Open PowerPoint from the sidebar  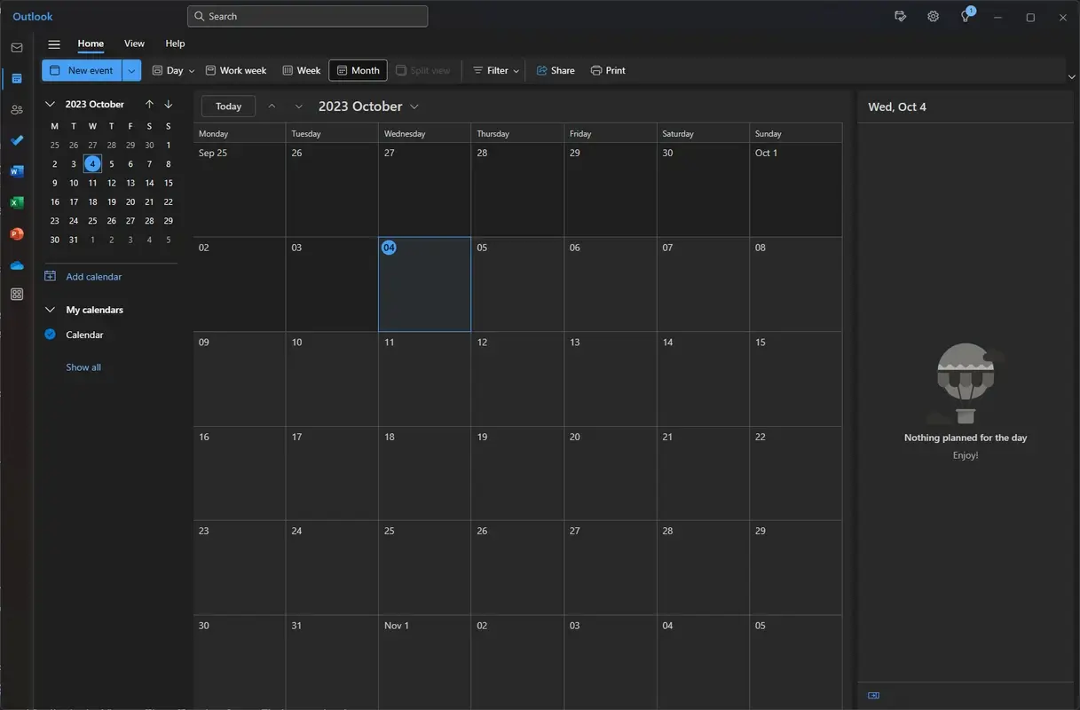coord(16,233)
